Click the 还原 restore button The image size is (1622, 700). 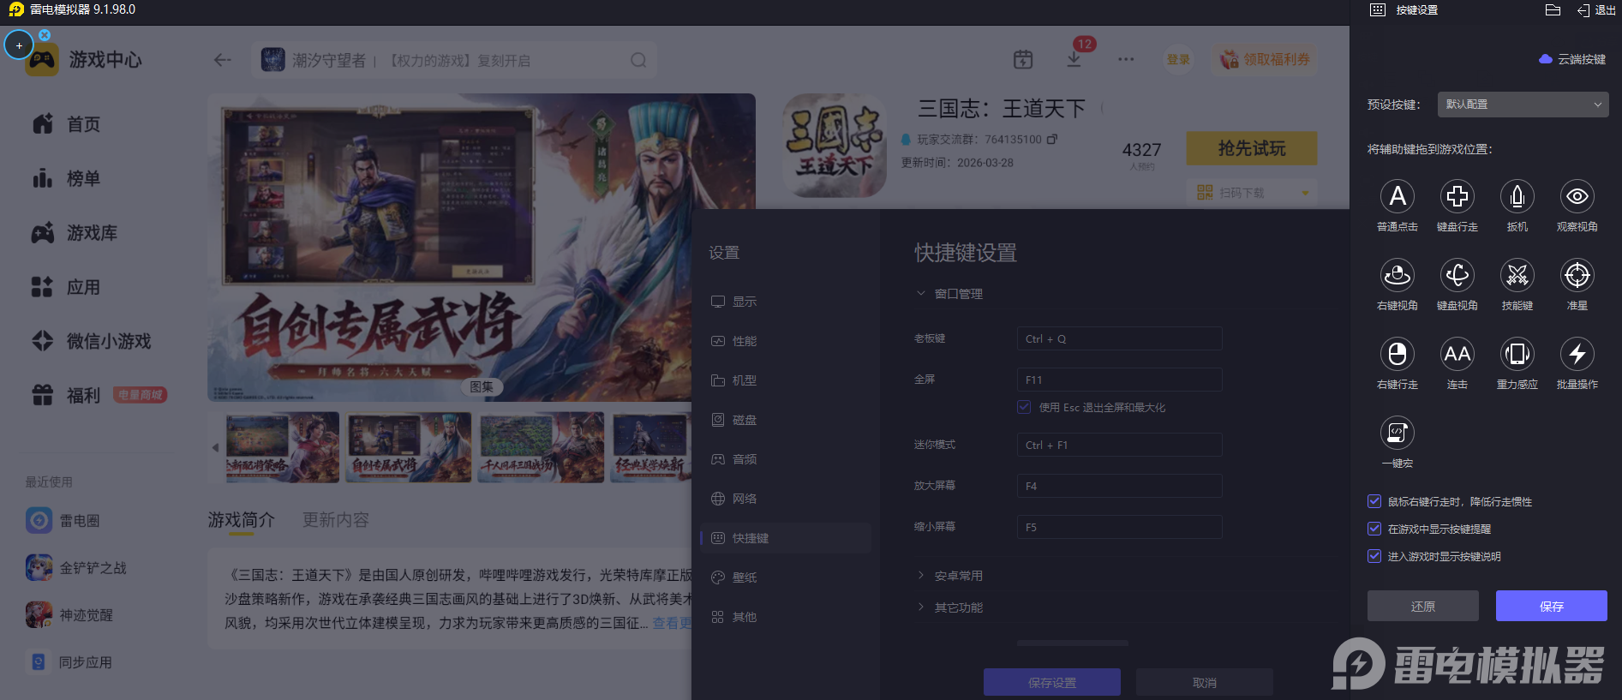click(1423, 606)
